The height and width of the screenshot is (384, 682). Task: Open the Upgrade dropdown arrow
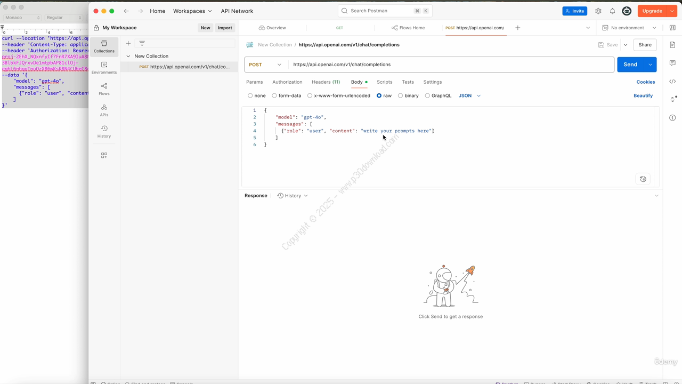(x=672, y=11)
